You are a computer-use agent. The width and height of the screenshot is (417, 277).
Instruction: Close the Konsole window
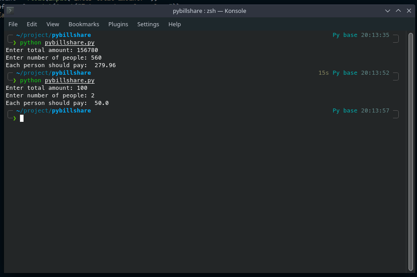click(409, 11)
